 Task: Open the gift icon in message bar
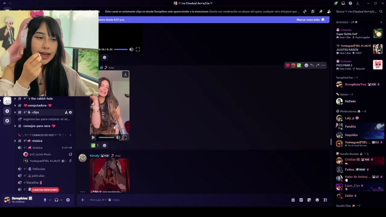[293, 200]
